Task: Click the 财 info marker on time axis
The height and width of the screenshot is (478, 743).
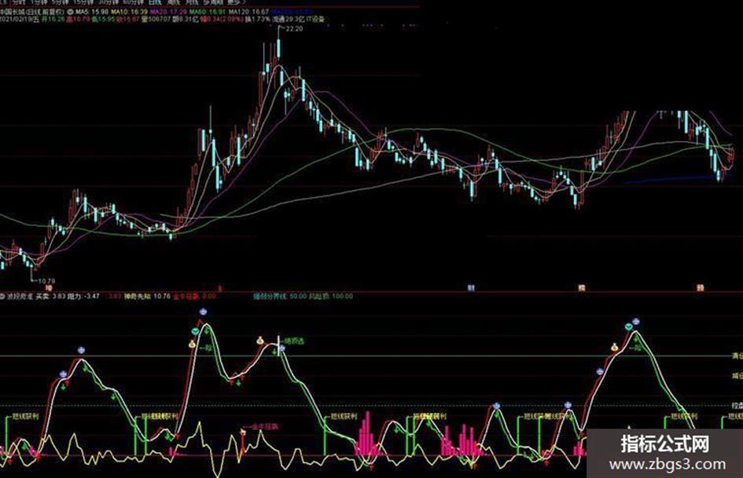Action: click(x=470, y=288)
